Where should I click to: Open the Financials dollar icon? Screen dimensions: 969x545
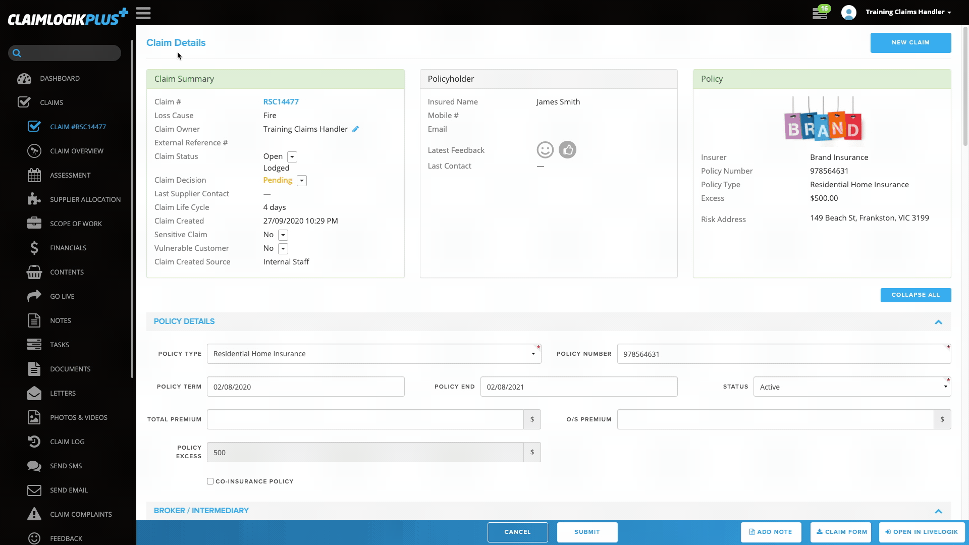coord(34,248)
